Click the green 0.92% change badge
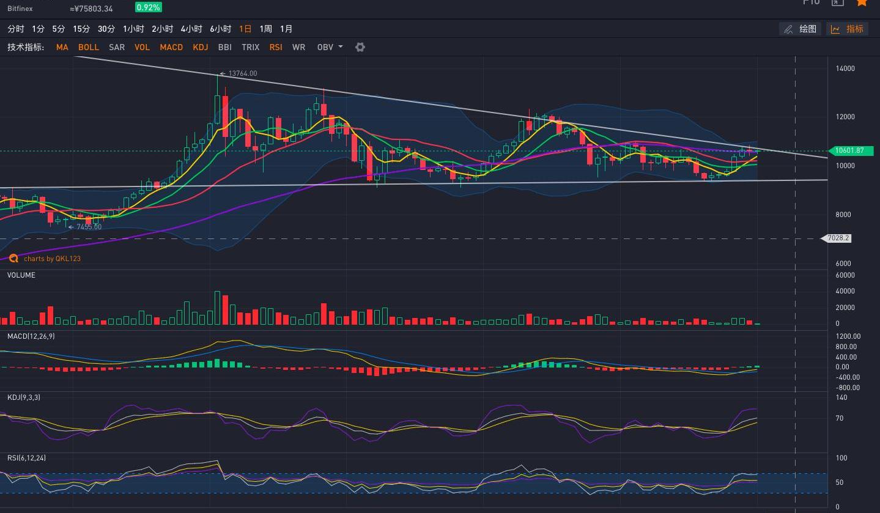880x513 pixels. click(x=148, y=7)
